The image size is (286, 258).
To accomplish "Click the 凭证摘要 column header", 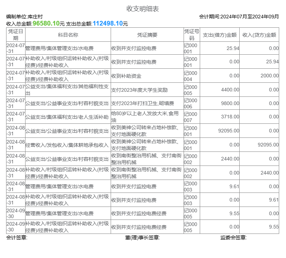I will (147, 35).
